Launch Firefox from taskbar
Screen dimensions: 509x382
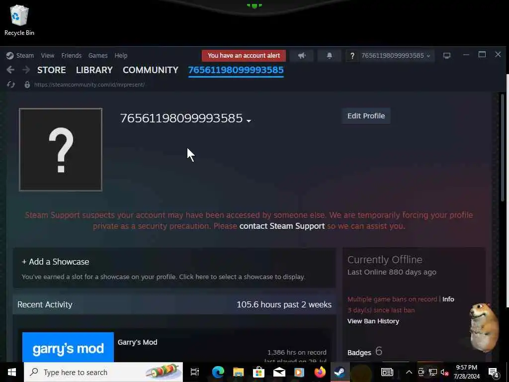point(320,372)
